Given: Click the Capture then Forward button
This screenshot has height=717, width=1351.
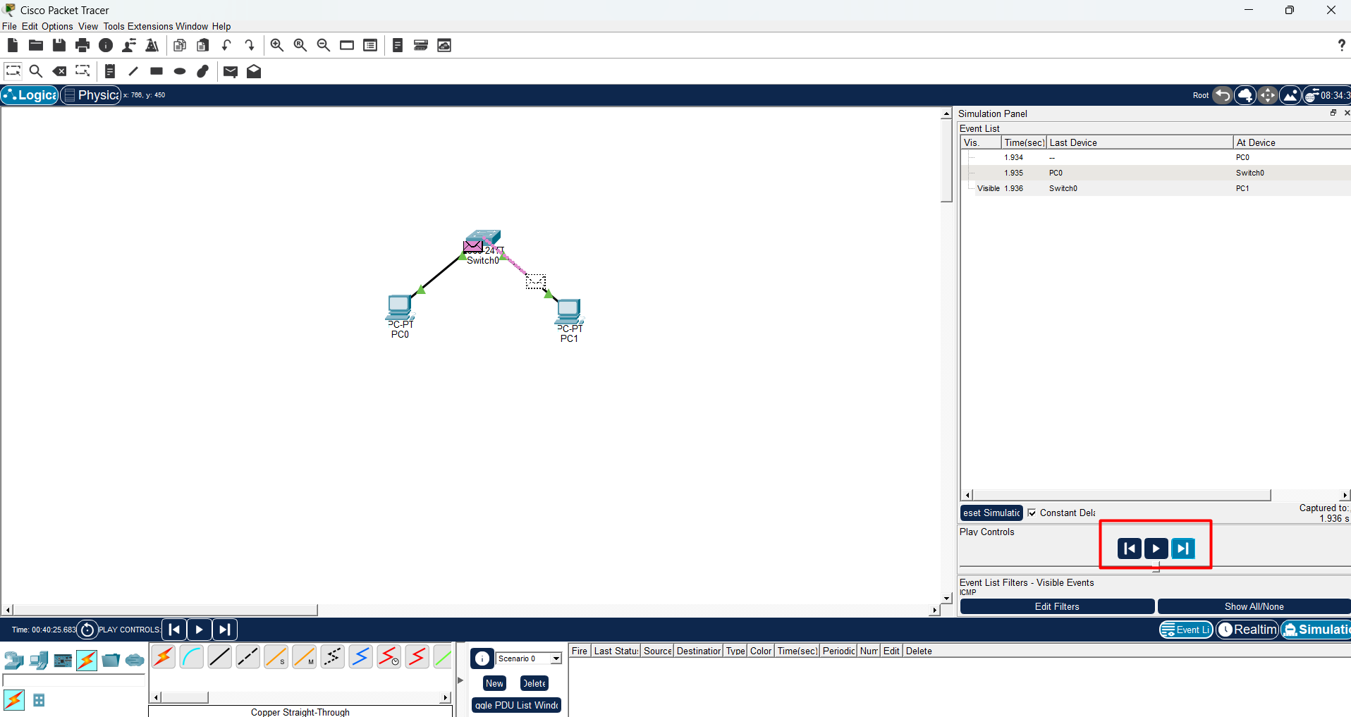Looking at the screenshot, I should tap(1183, 549).
